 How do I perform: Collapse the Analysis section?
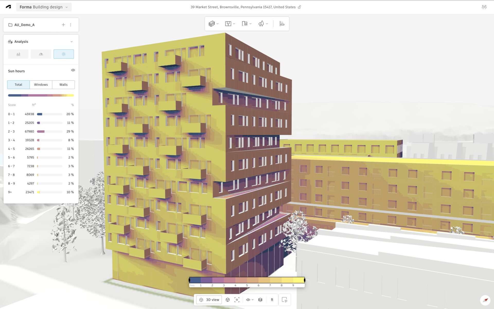pos(72,41)
